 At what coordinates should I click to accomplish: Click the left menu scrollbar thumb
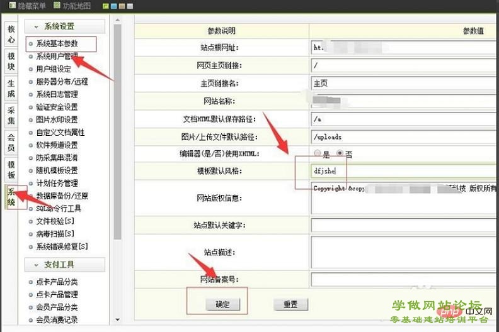coord(117,132)
